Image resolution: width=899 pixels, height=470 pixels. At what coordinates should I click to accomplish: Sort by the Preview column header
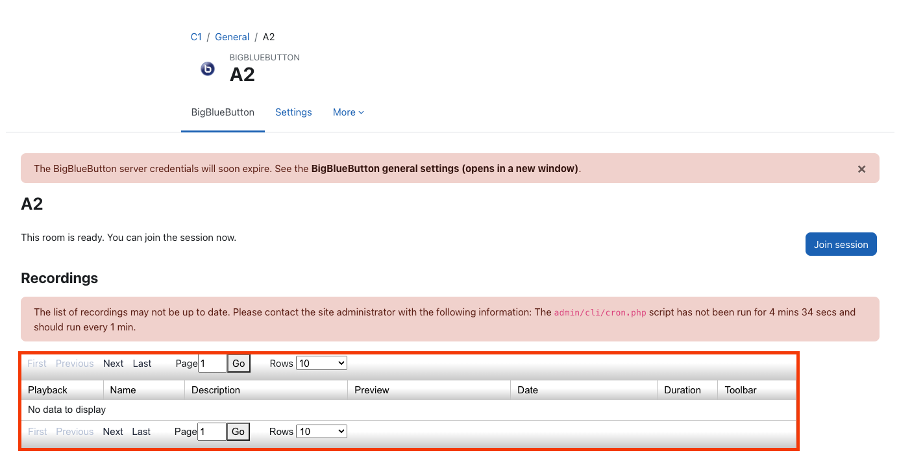pos(429,390)
